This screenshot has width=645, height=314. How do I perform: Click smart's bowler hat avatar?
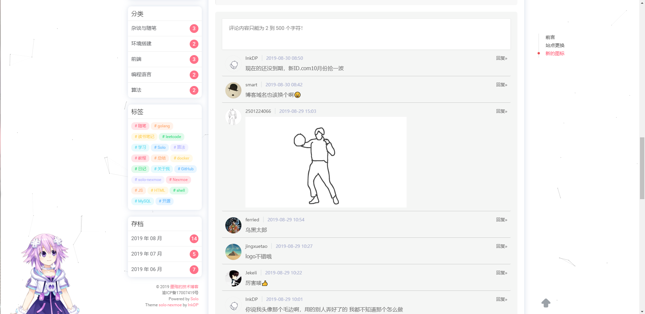[233, 90]
